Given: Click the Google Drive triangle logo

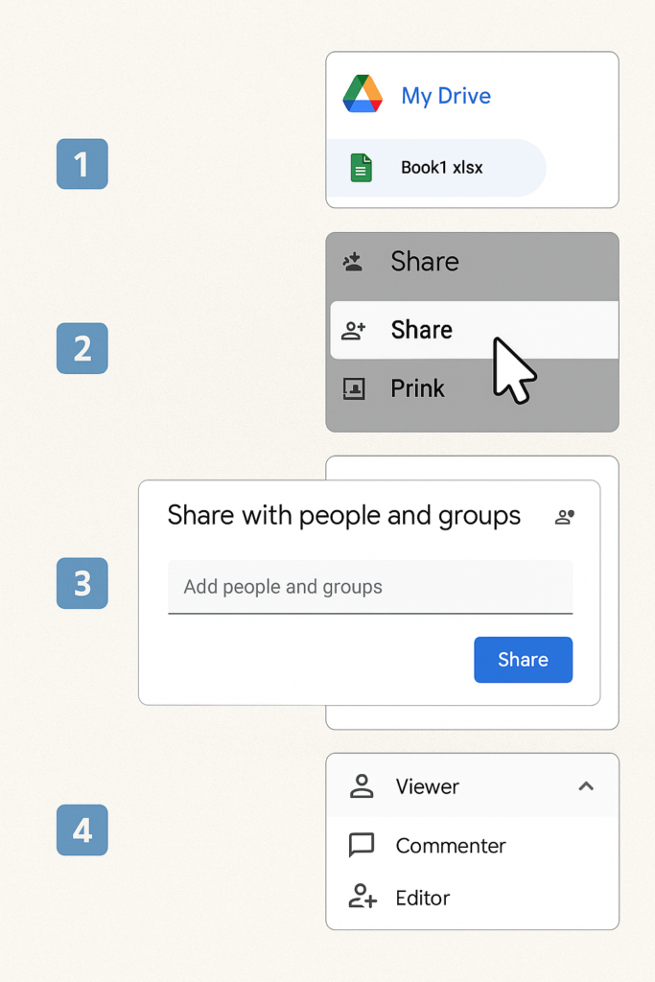Looking at the screenshot, I should point(363,94).
